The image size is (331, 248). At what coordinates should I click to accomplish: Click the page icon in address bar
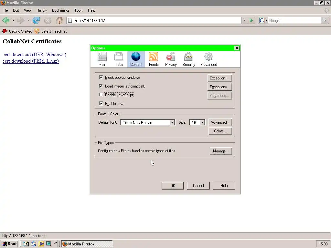pyautogui.click(x=70, y=20)
